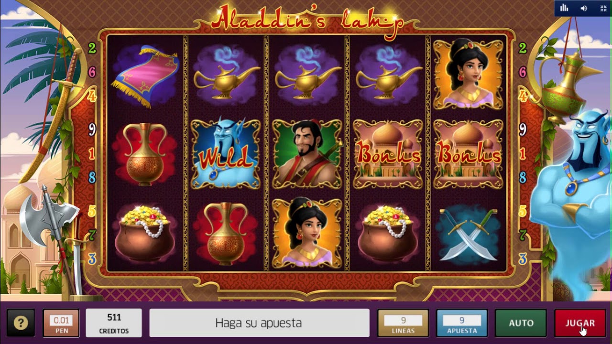Click the treasure pot symbol on first reel

pos(145,234)
